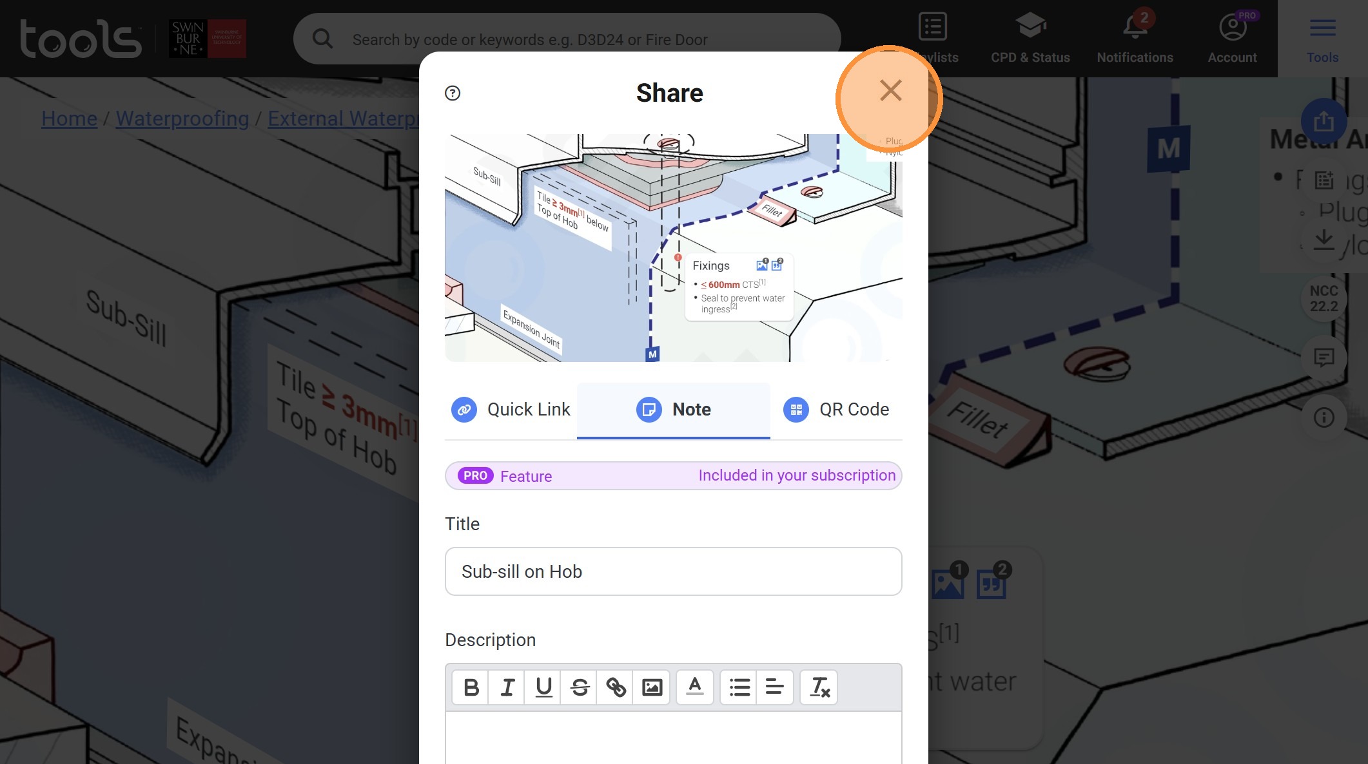The height and width of the screenshot is (764, 1368).
Task: Click the Bold formatting button
Action: pos(471,687)
